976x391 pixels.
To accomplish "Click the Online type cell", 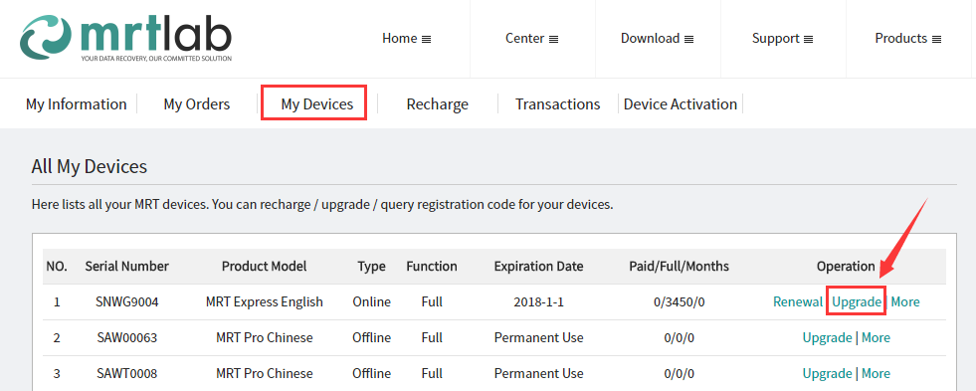I will (x=372, y=302).
